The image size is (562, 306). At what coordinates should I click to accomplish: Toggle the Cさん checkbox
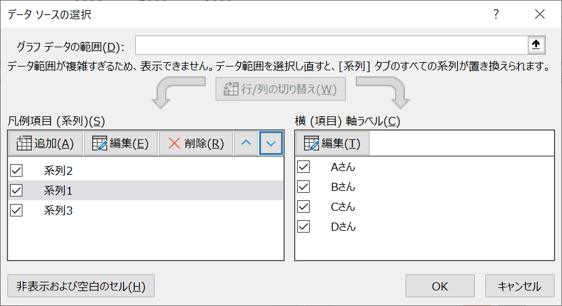[x=303, y=206]
